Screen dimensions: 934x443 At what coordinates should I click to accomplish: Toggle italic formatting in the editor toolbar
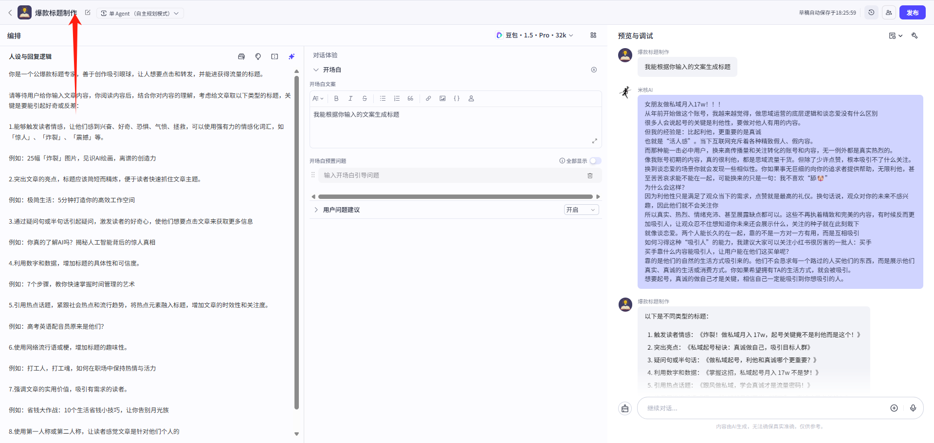tap(350, 98)
